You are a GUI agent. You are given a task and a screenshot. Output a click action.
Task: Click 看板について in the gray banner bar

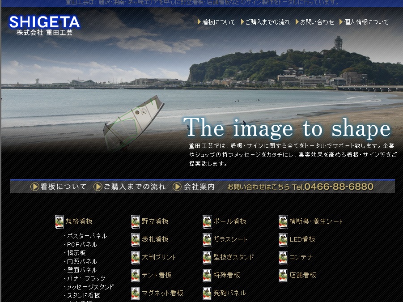[x=63, y=187]
